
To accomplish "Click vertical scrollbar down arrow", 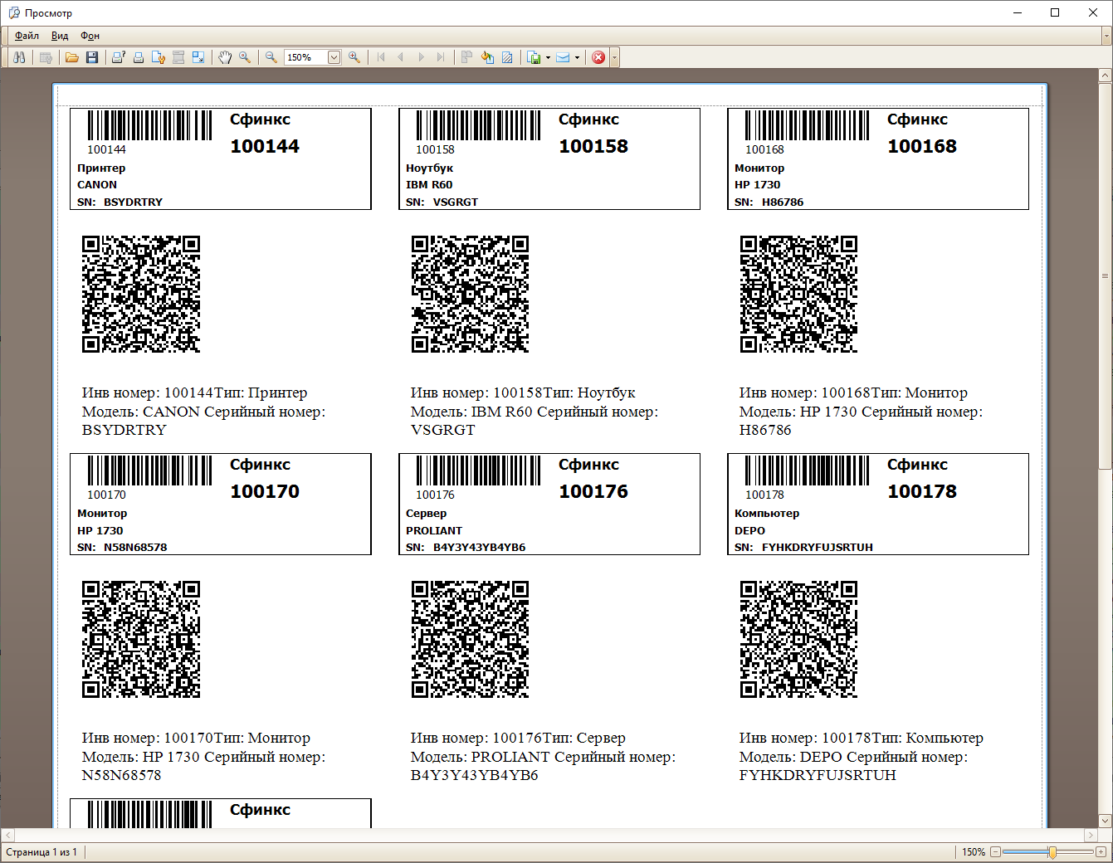I will click(1105, 821).
